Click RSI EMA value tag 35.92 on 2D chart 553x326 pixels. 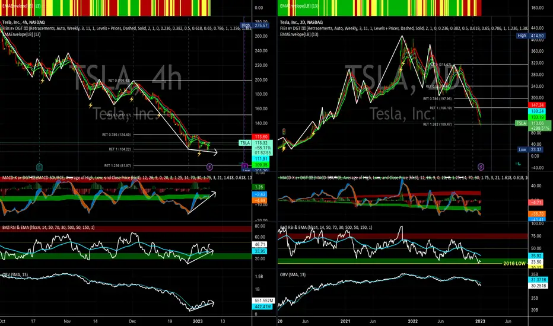(x=536, y=256)
